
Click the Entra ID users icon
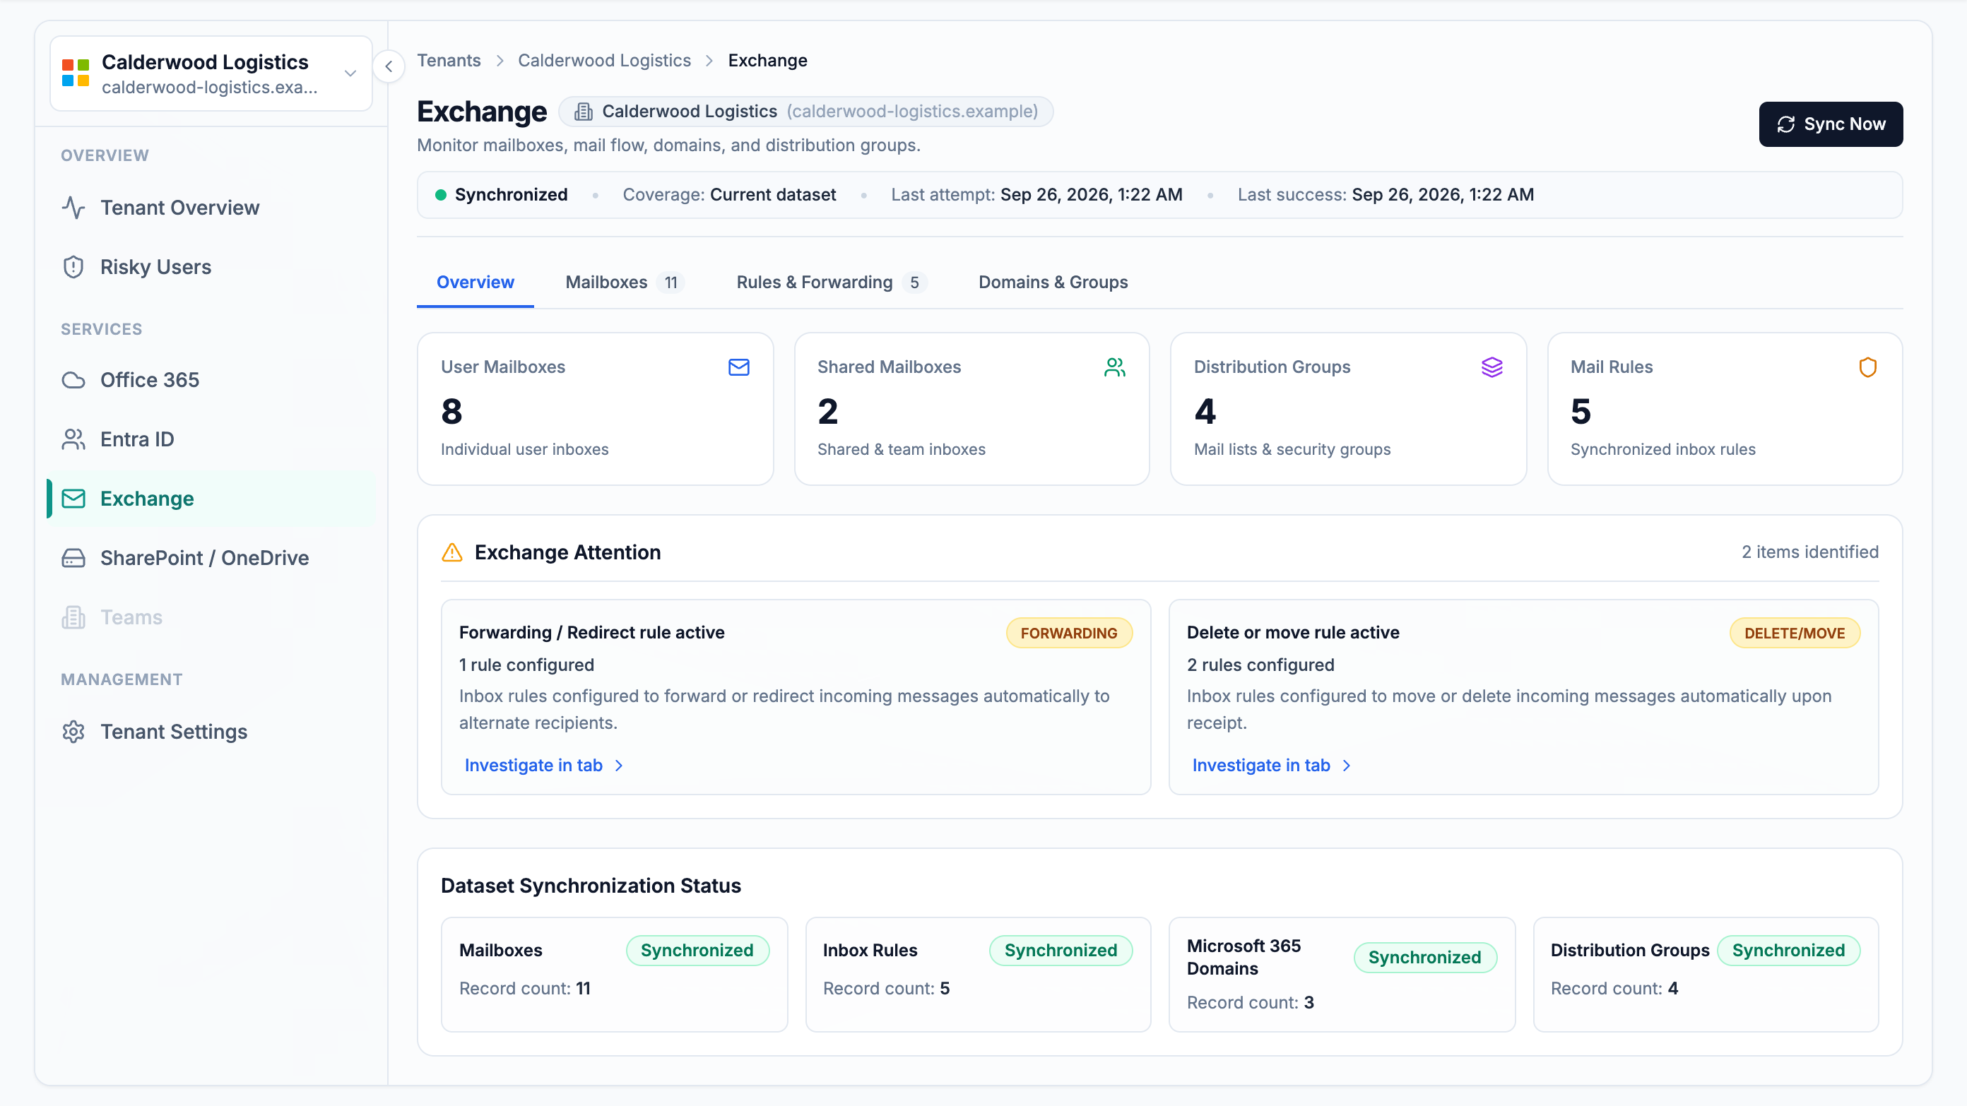(x=73, y=440)
